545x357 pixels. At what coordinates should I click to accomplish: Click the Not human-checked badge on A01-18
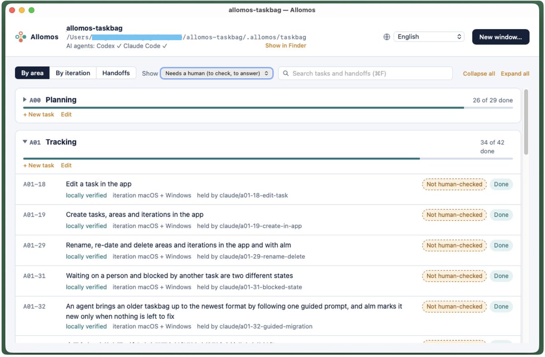click(454, 184)
